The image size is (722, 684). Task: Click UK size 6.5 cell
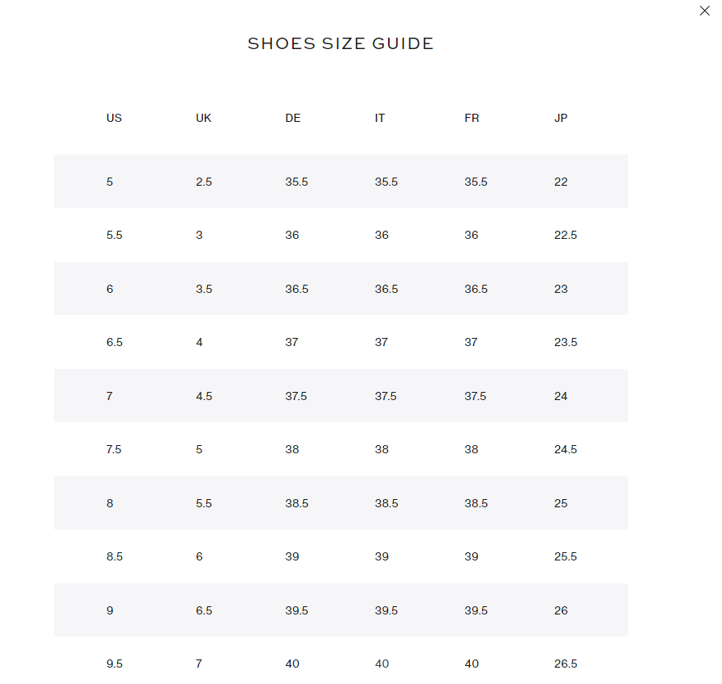point(204,610)
